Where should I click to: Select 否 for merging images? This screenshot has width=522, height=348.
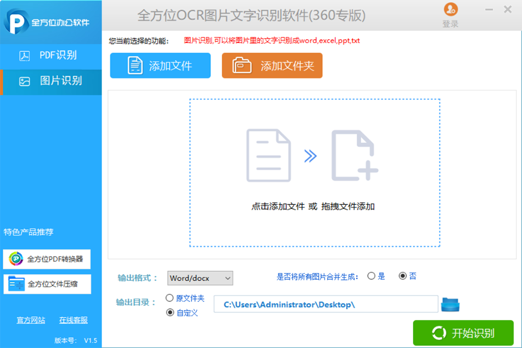pos(402,276)
